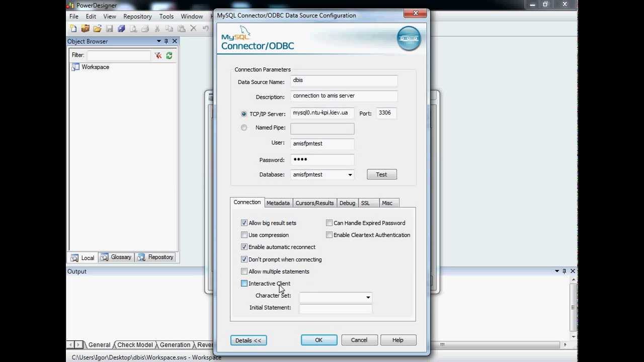Open the Repository menu
The height and width of the screenshot is (362, 644).
[x=137, y=17]
